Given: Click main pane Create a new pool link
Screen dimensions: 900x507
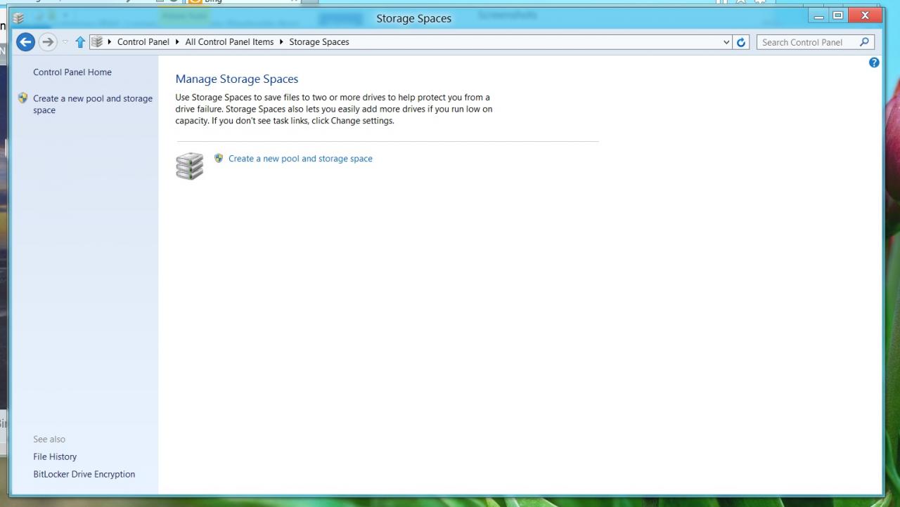Looking at the screenshot, I should pyautogui.click(x=300, y=159).
